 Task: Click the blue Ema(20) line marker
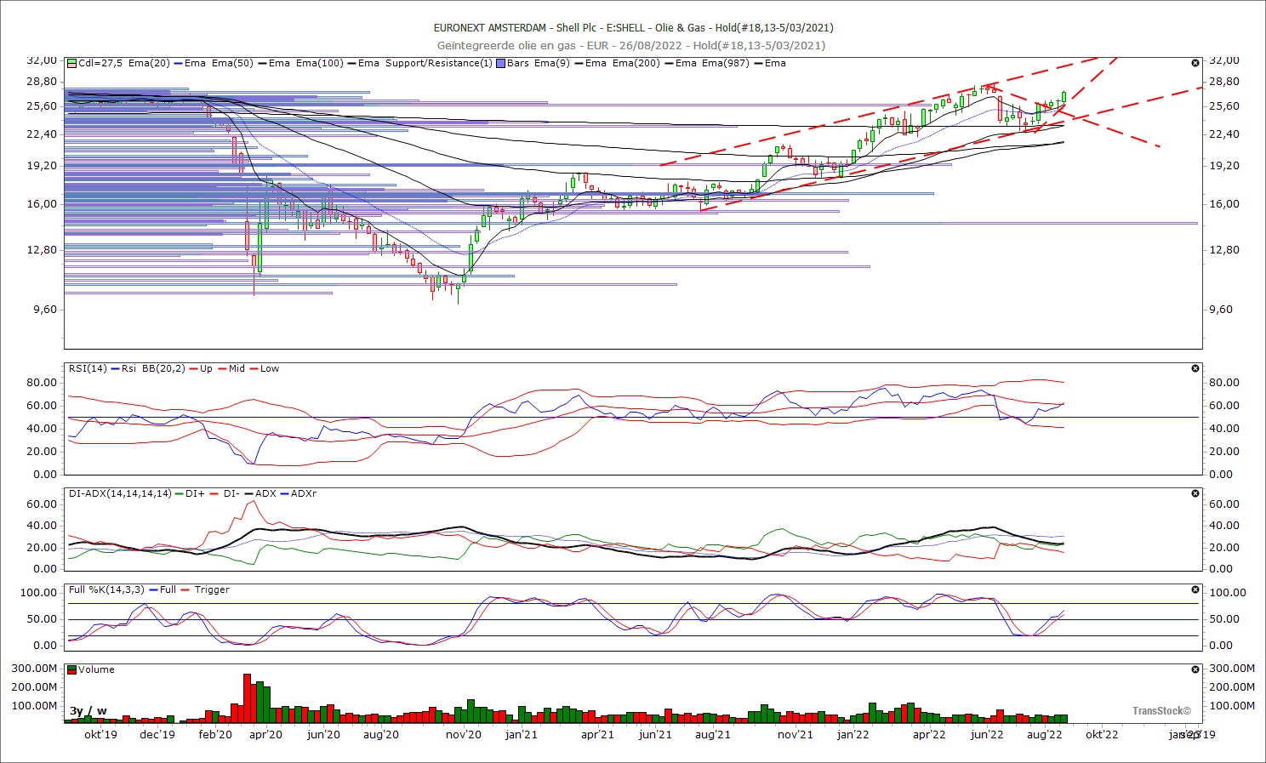[178, 63]
